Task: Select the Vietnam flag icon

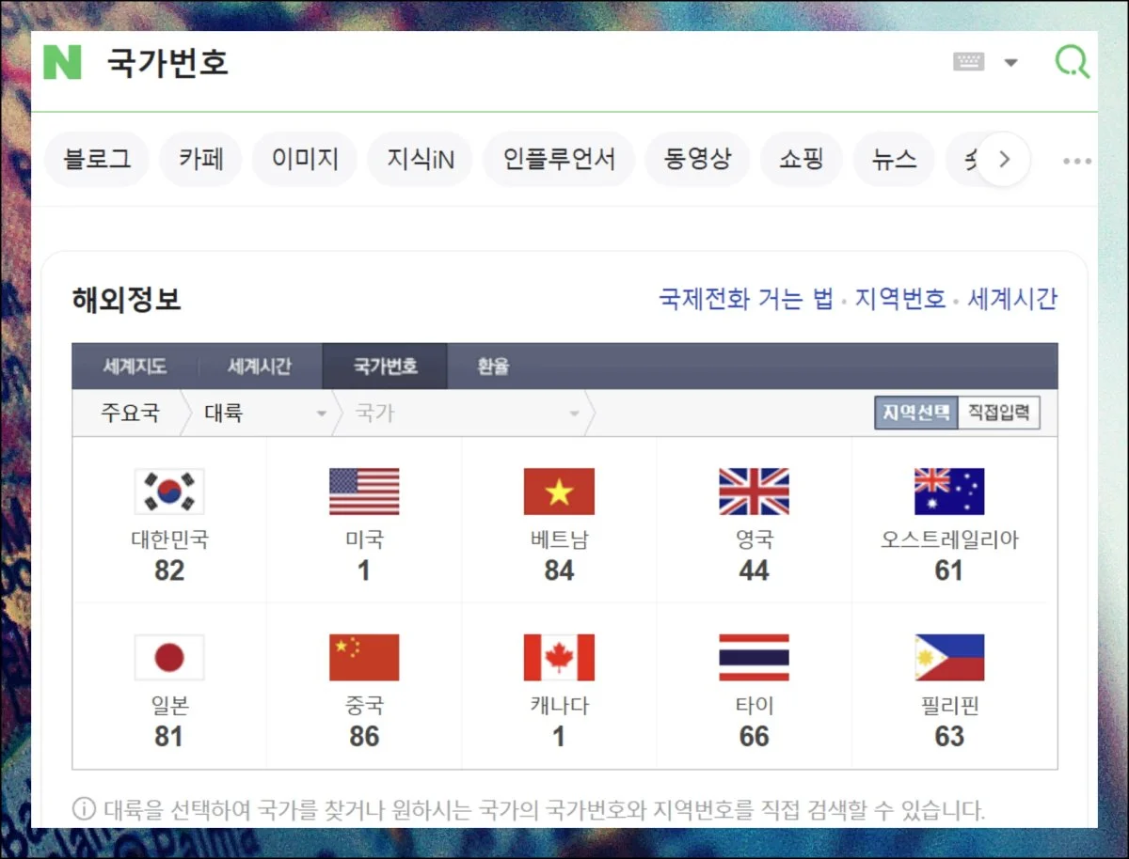Action: pos(559,492)
